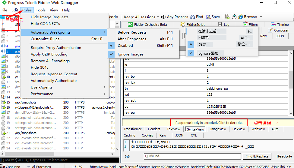Viewport: 294px width, 168px height.
Task: Click session 12 image icon
Action: (x=3, y=87)
